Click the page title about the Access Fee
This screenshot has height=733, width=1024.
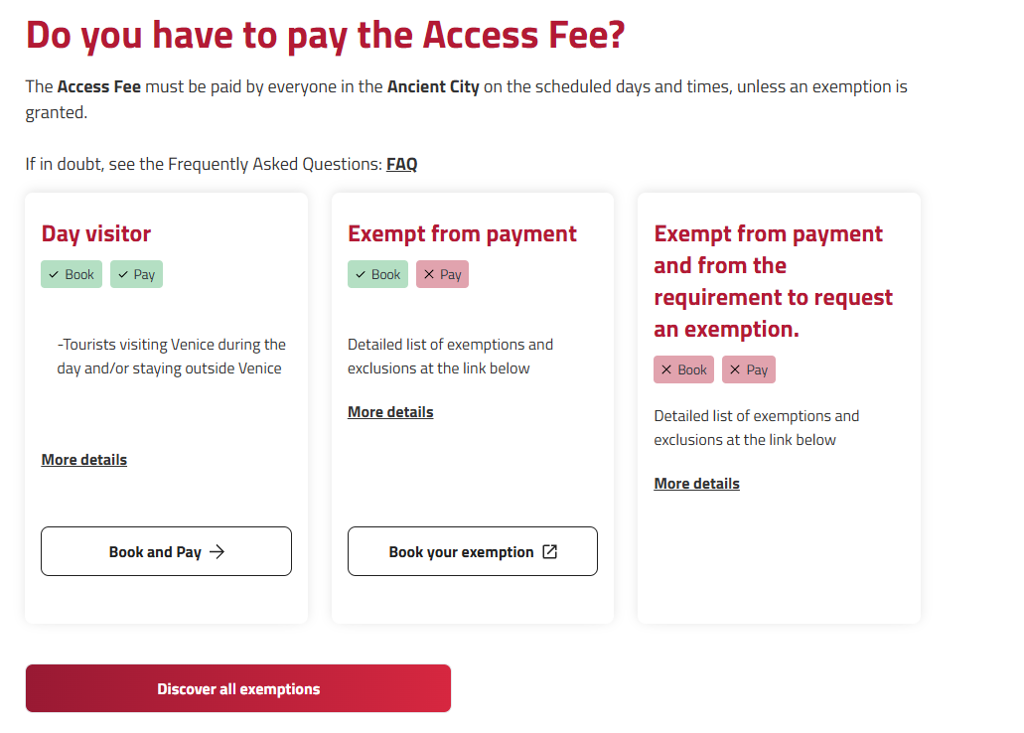pos(325,35)
